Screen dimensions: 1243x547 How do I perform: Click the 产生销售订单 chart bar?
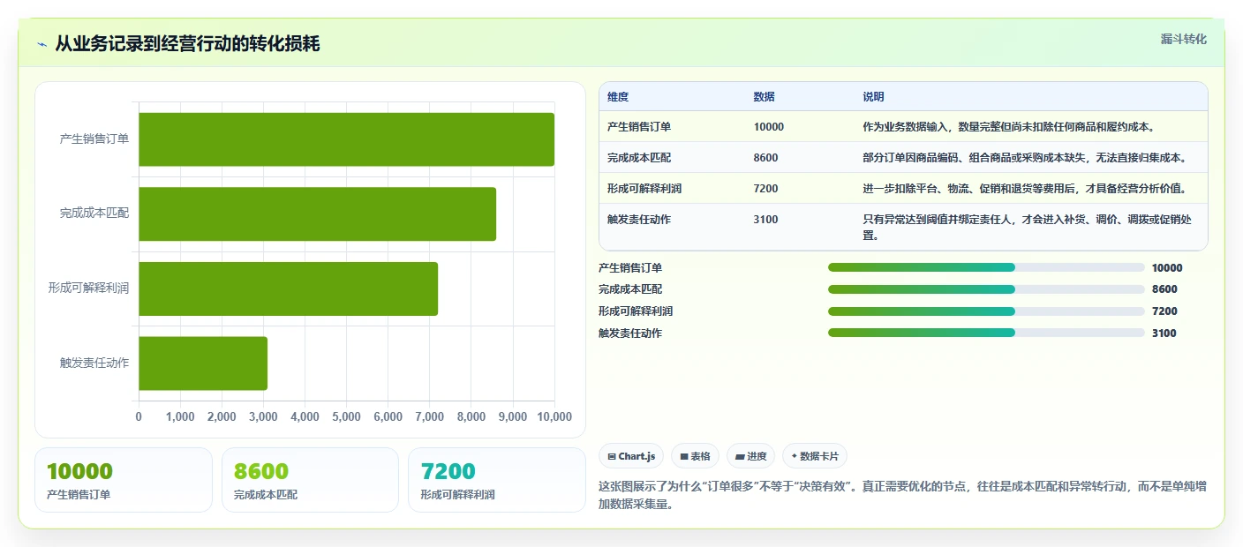coord(346,139)
